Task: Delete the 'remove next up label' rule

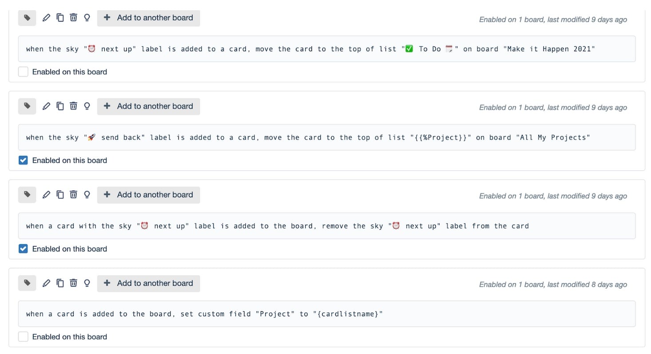Action: pyautogui.click(x=74, y=195)
